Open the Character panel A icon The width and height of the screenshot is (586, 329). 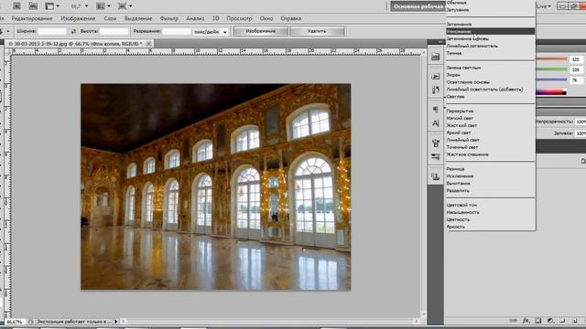(436, 123)
